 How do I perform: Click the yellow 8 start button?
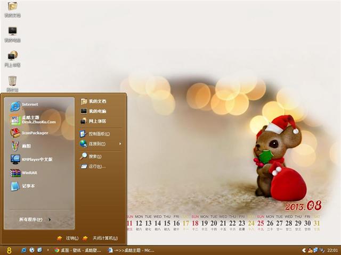click(9, 250)
